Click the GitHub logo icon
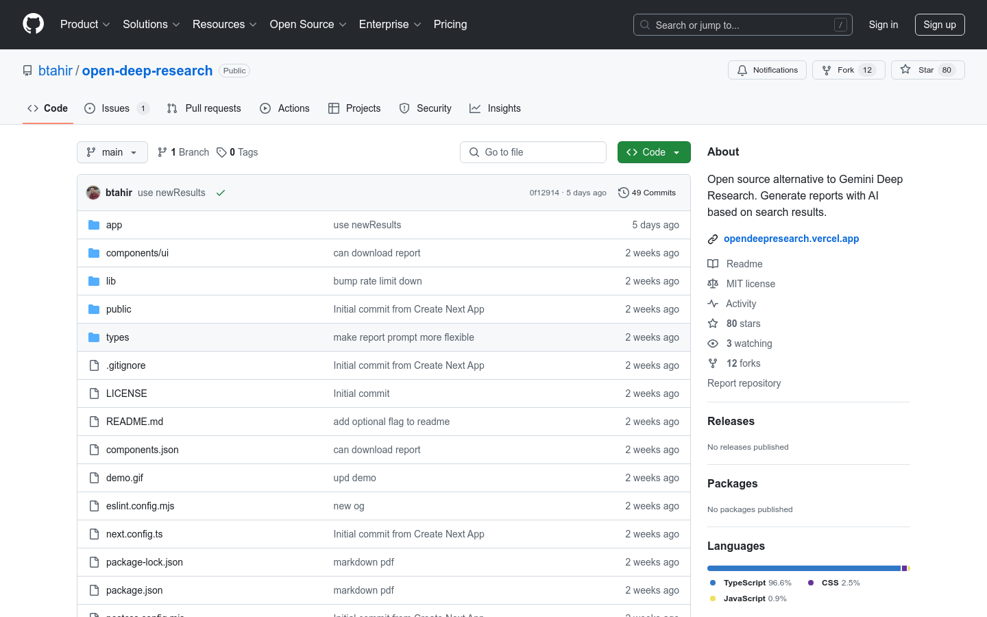This screenshot has width=987, height=617. [x=34, y=24]
